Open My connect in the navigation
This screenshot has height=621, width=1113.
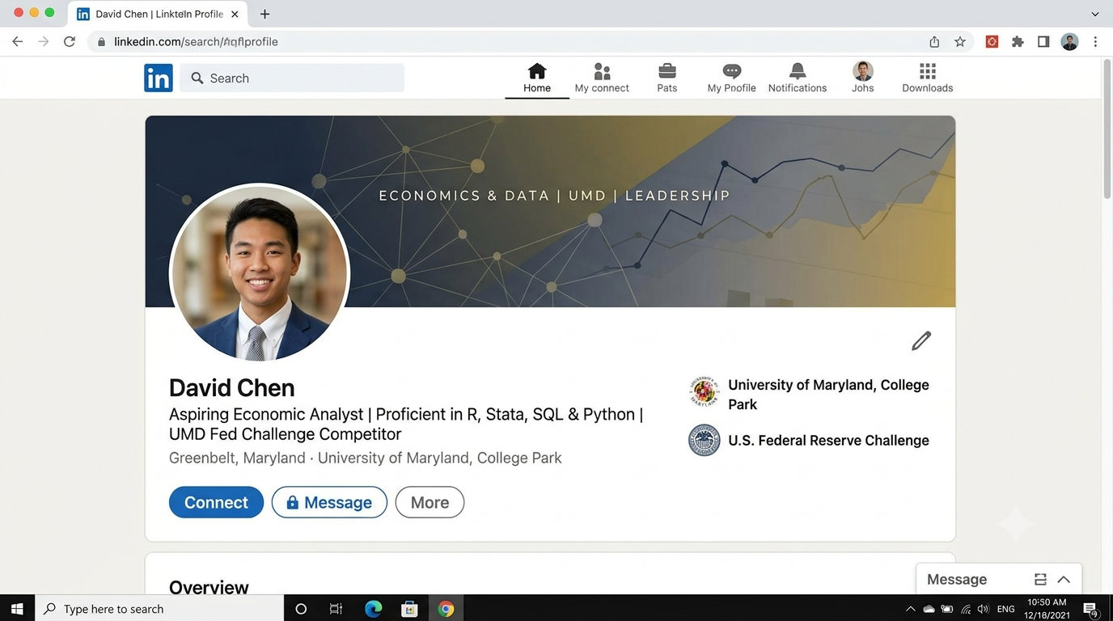602,78
